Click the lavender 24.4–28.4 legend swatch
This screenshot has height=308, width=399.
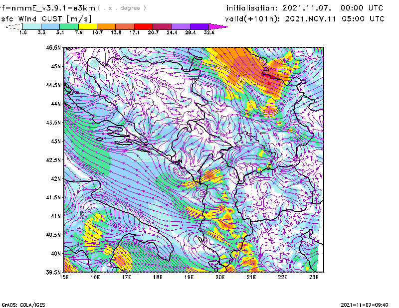(x=181, y=26)
